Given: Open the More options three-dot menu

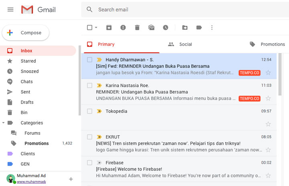Looking at the screenshot, I should click(x=212, y=28).
